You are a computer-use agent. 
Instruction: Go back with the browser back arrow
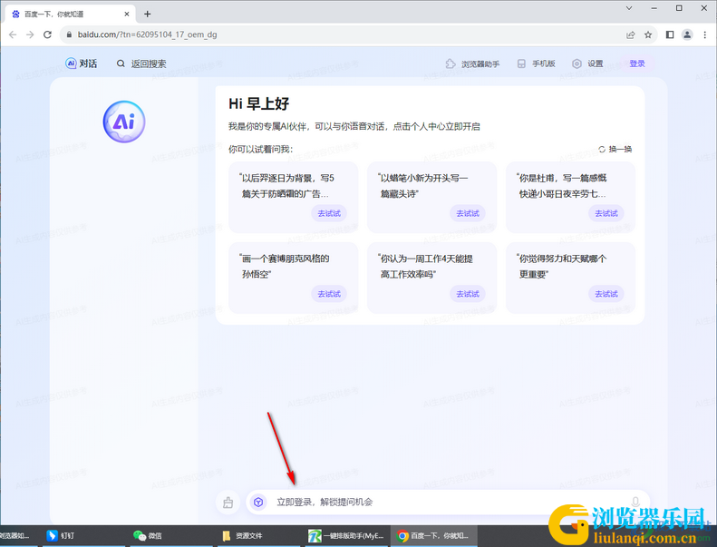[13, 34]
